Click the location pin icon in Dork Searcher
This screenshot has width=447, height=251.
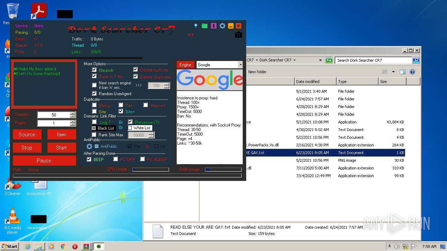tap(196, 26)
